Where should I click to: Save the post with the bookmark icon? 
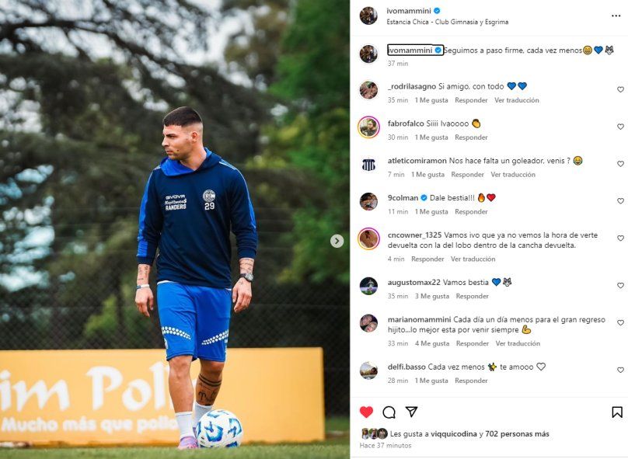point(617,412)
